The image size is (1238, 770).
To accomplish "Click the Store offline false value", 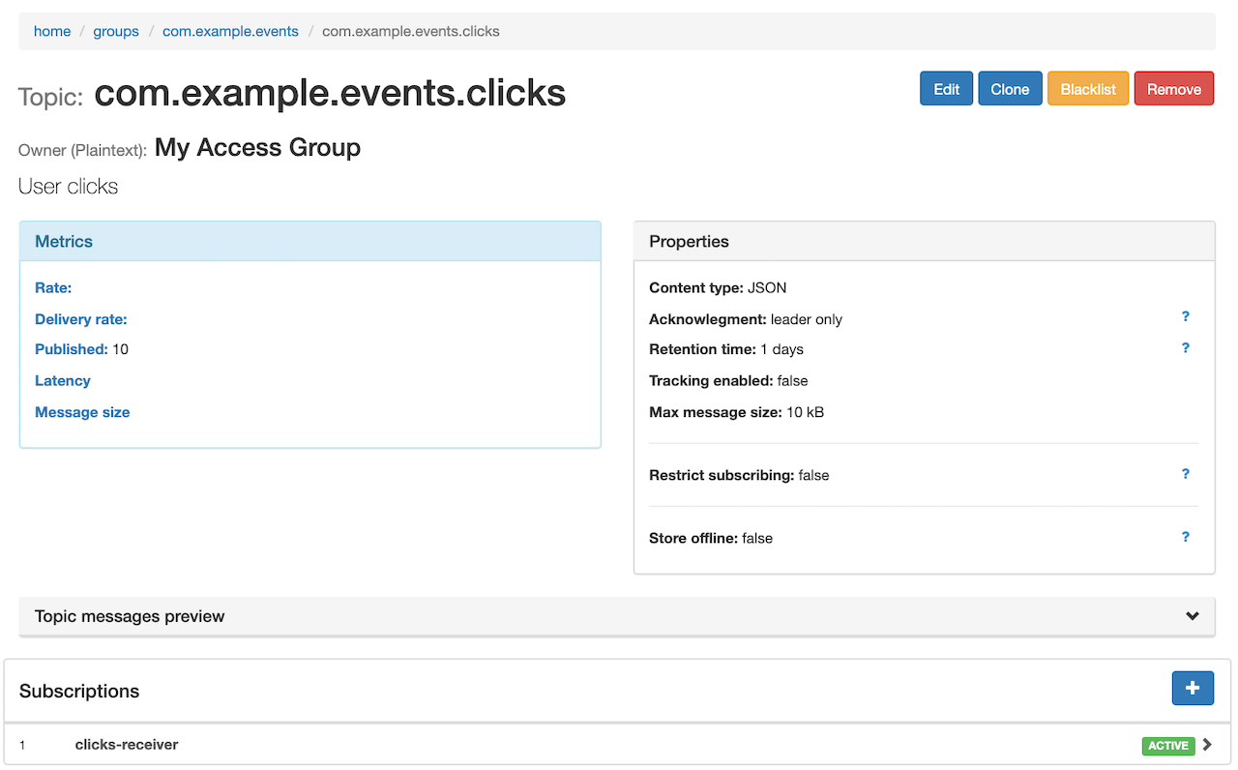I will coord(757,538).
